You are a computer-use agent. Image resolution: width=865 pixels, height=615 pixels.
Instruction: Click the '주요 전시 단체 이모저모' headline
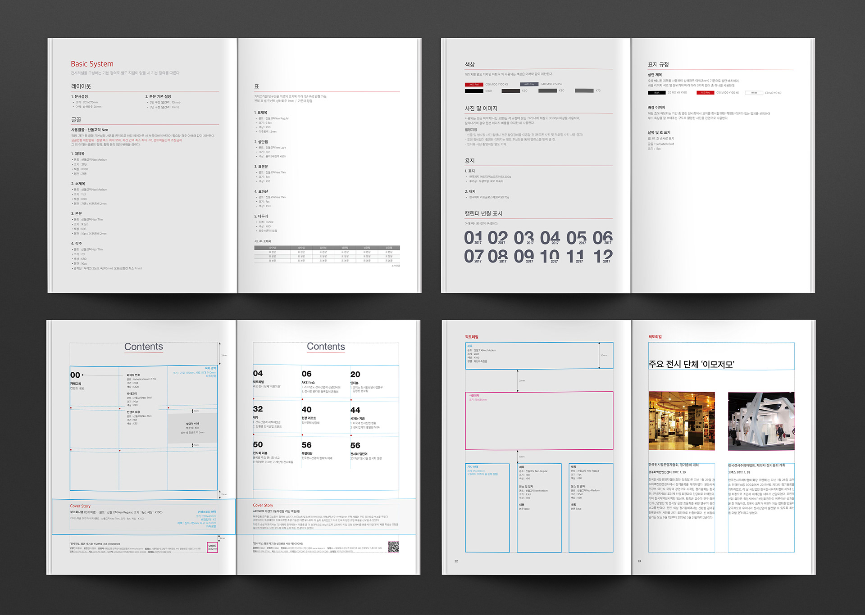[691, 364]
